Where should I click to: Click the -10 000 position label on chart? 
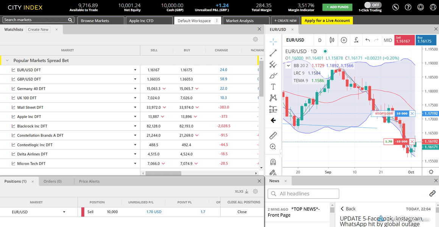[x=401, y=141]
